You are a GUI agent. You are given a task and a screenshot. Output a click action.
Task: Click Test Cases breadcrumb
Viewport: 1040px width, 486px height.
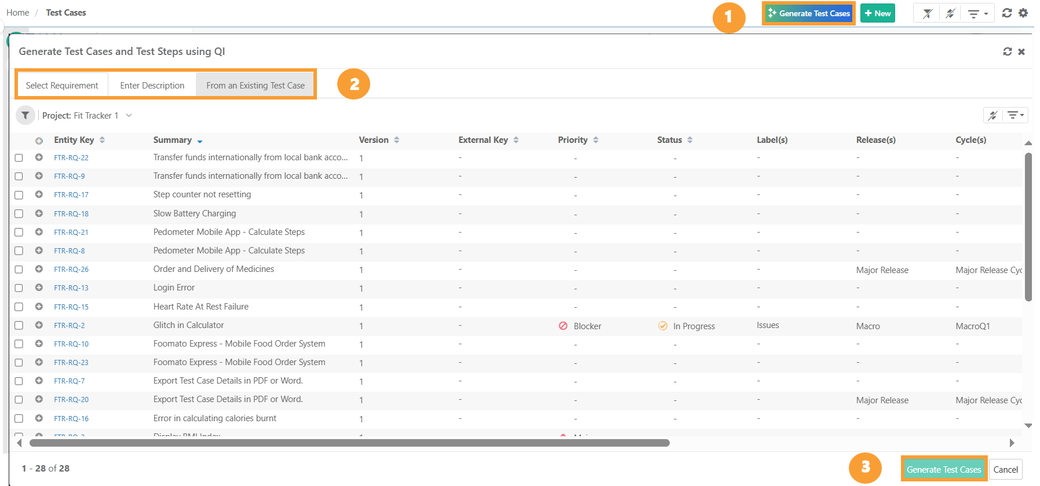[66, 13]
